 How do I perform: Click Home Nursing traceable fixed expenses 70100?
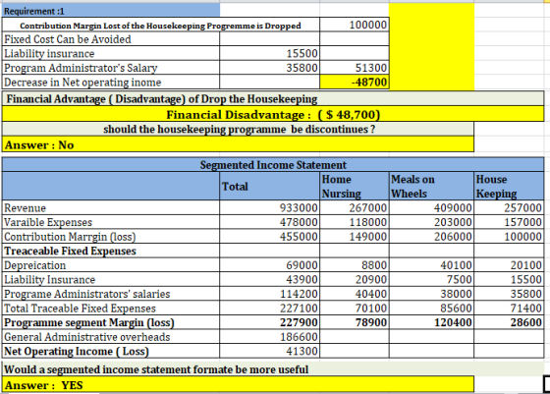355,309
